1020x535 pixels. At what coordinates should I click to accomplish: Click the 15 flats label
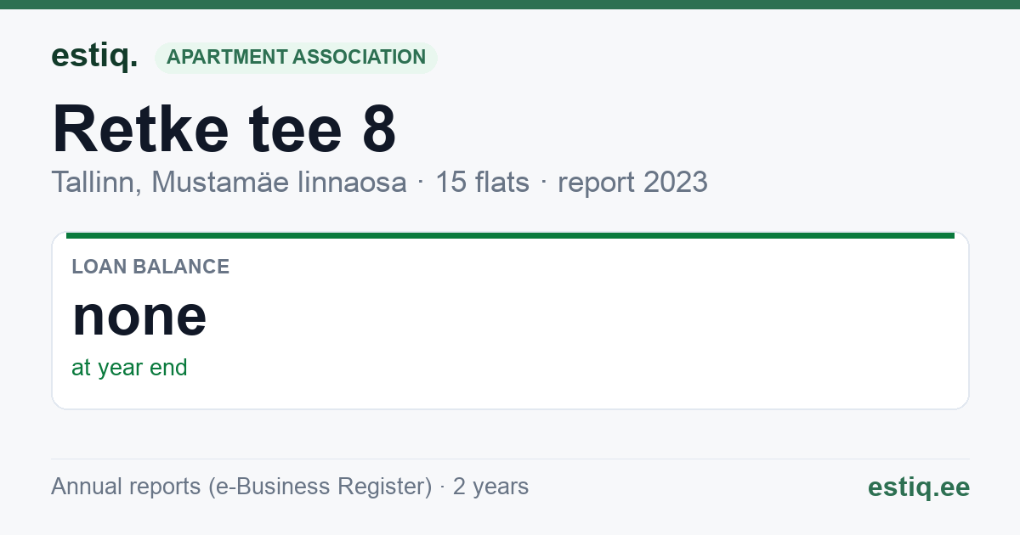pos(482,183)
